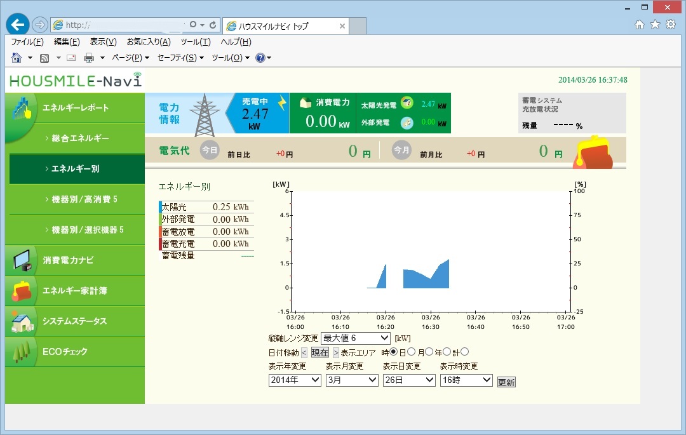Click the 更新 update button
Screen dimensions: 686x435
pyautogui.click(x=506, y=382)
